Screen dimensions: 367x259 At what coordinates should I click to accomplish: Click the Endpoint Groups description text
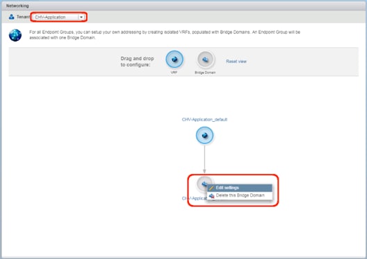click(165, 35)
